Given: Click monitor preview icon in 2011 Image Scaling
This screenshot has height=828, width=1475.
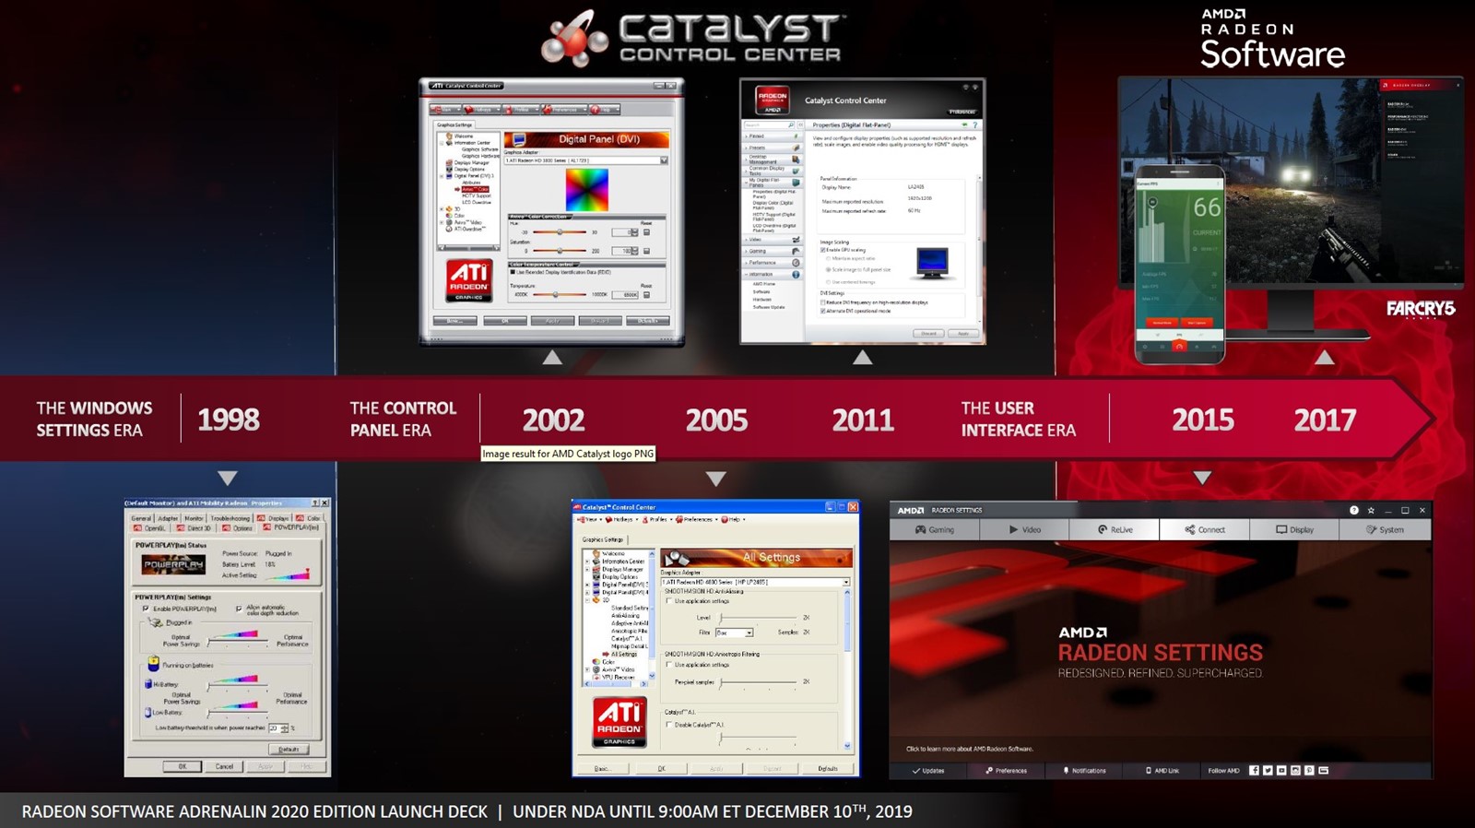Looking at the screenshot, I should coord(932,263).
